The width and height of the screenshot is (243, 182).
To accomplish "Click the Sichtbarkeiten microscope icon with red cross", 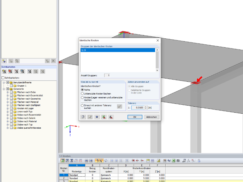I will tap(10, 71).
